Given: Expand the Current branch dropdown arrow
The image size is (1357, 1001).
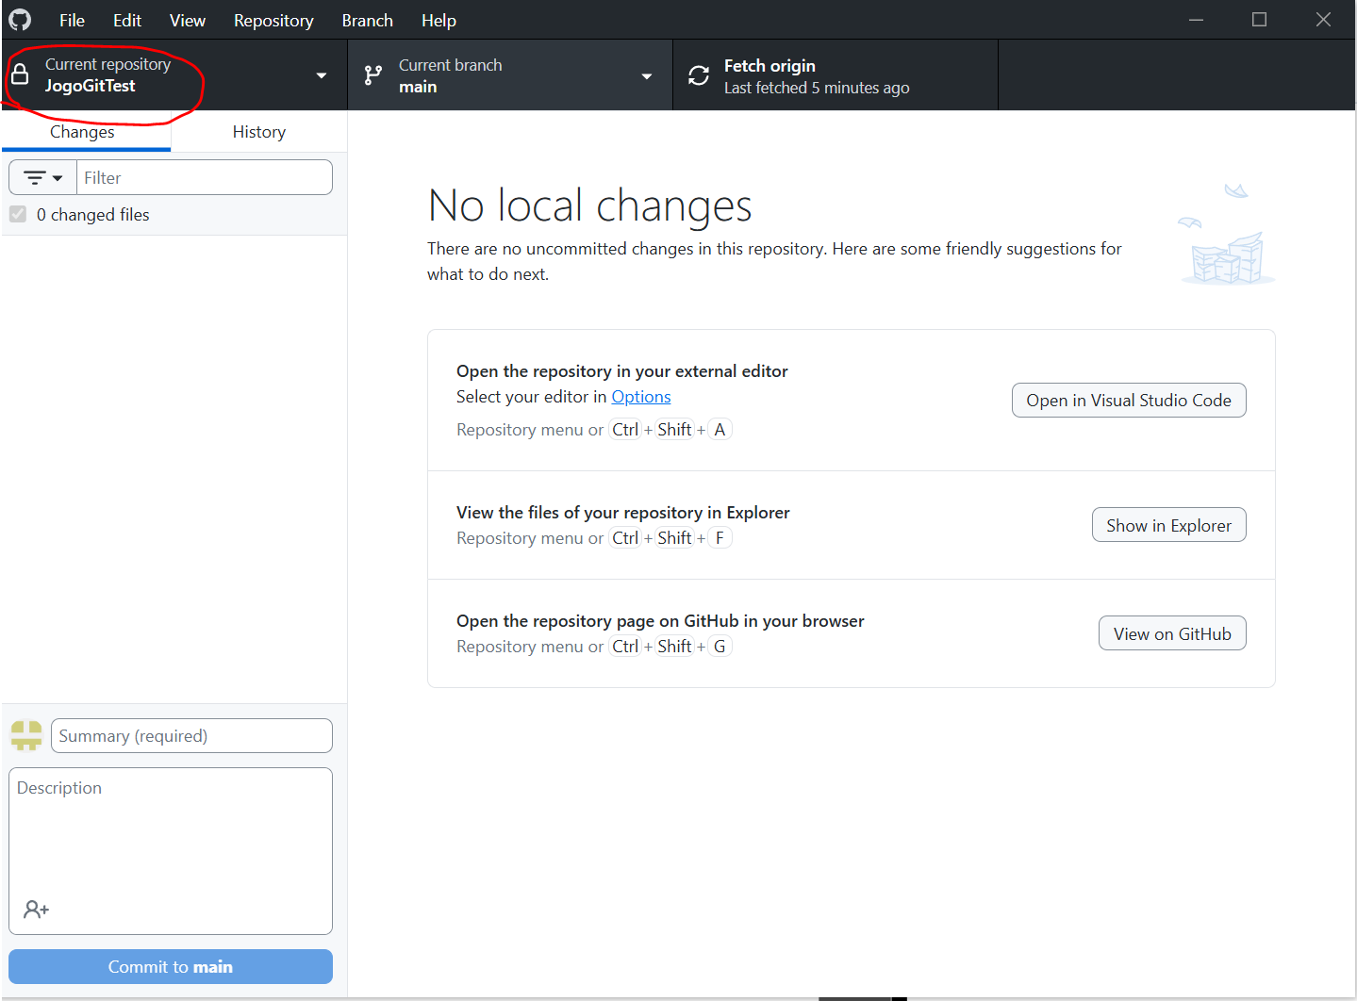Looking at the screenshot, I should point(647,75).
